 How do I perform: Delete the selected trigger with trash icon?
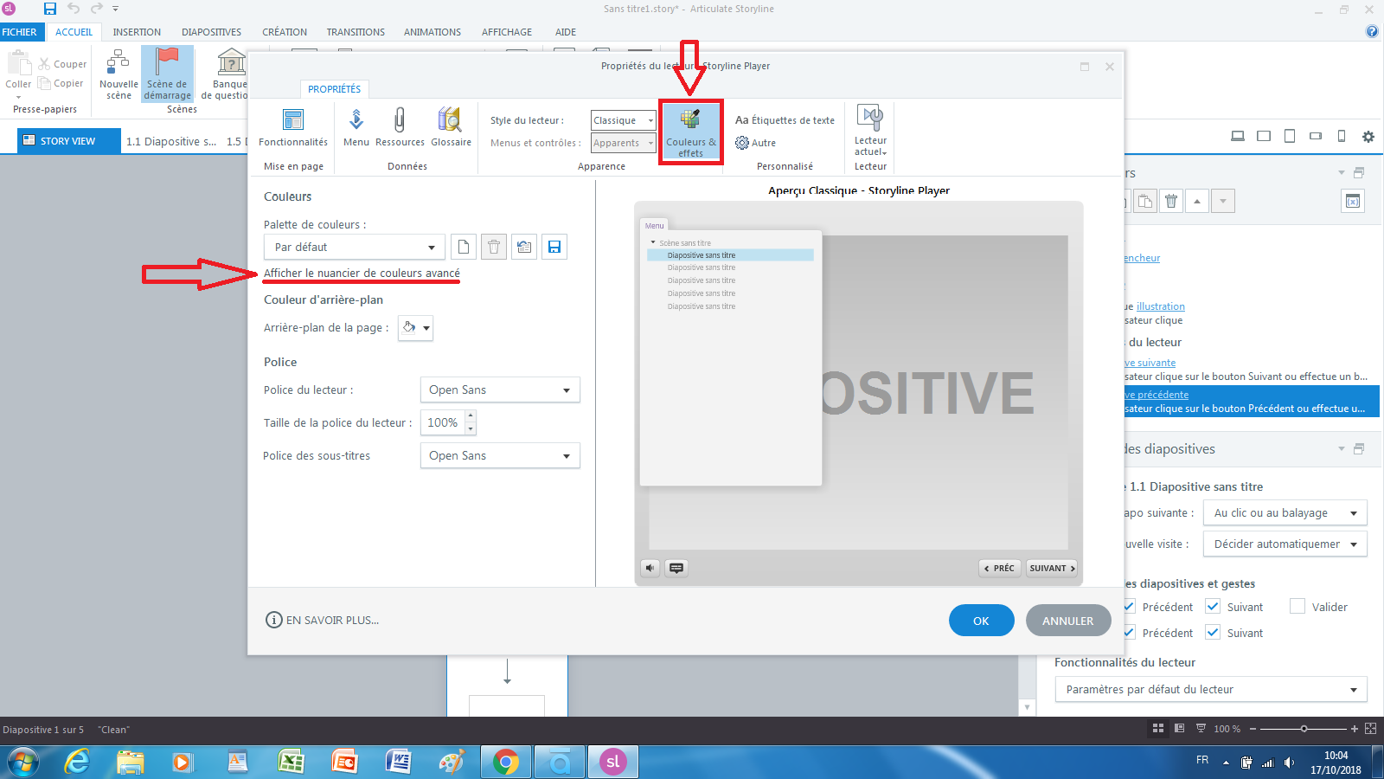pyautogui.click(x=1171, y=201)
